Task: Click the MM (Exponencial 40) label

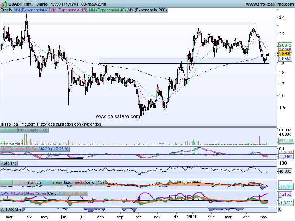Action: (x=107, y=10)
